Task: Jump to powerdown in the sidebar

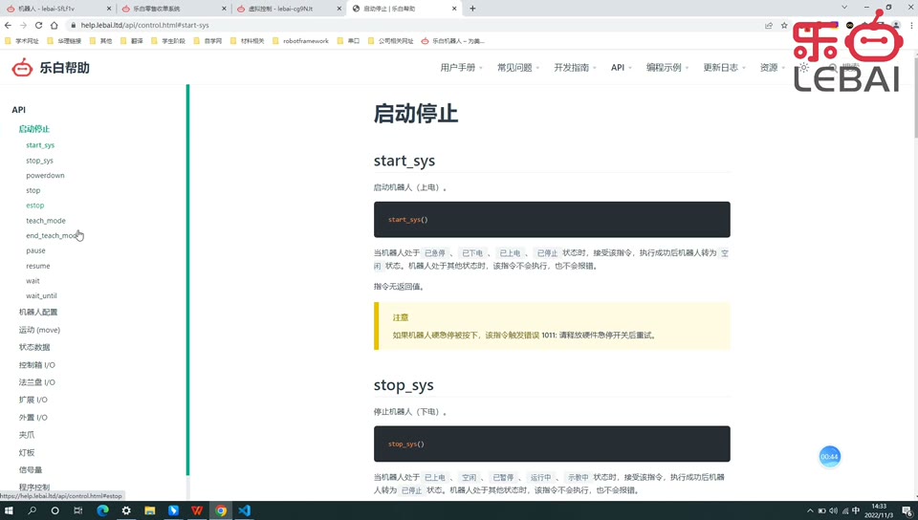Action: point(45,176)
